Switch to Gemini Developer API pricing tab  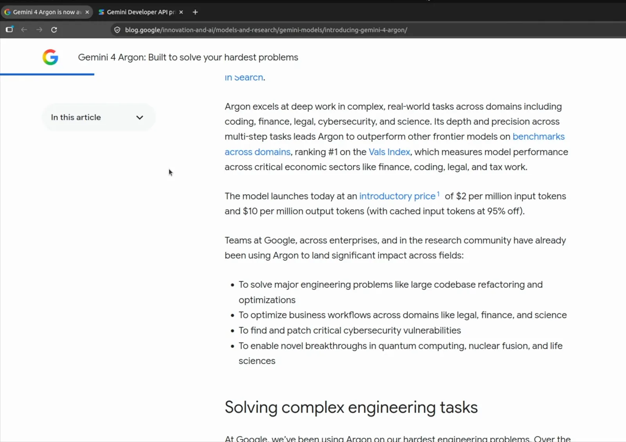140,12
